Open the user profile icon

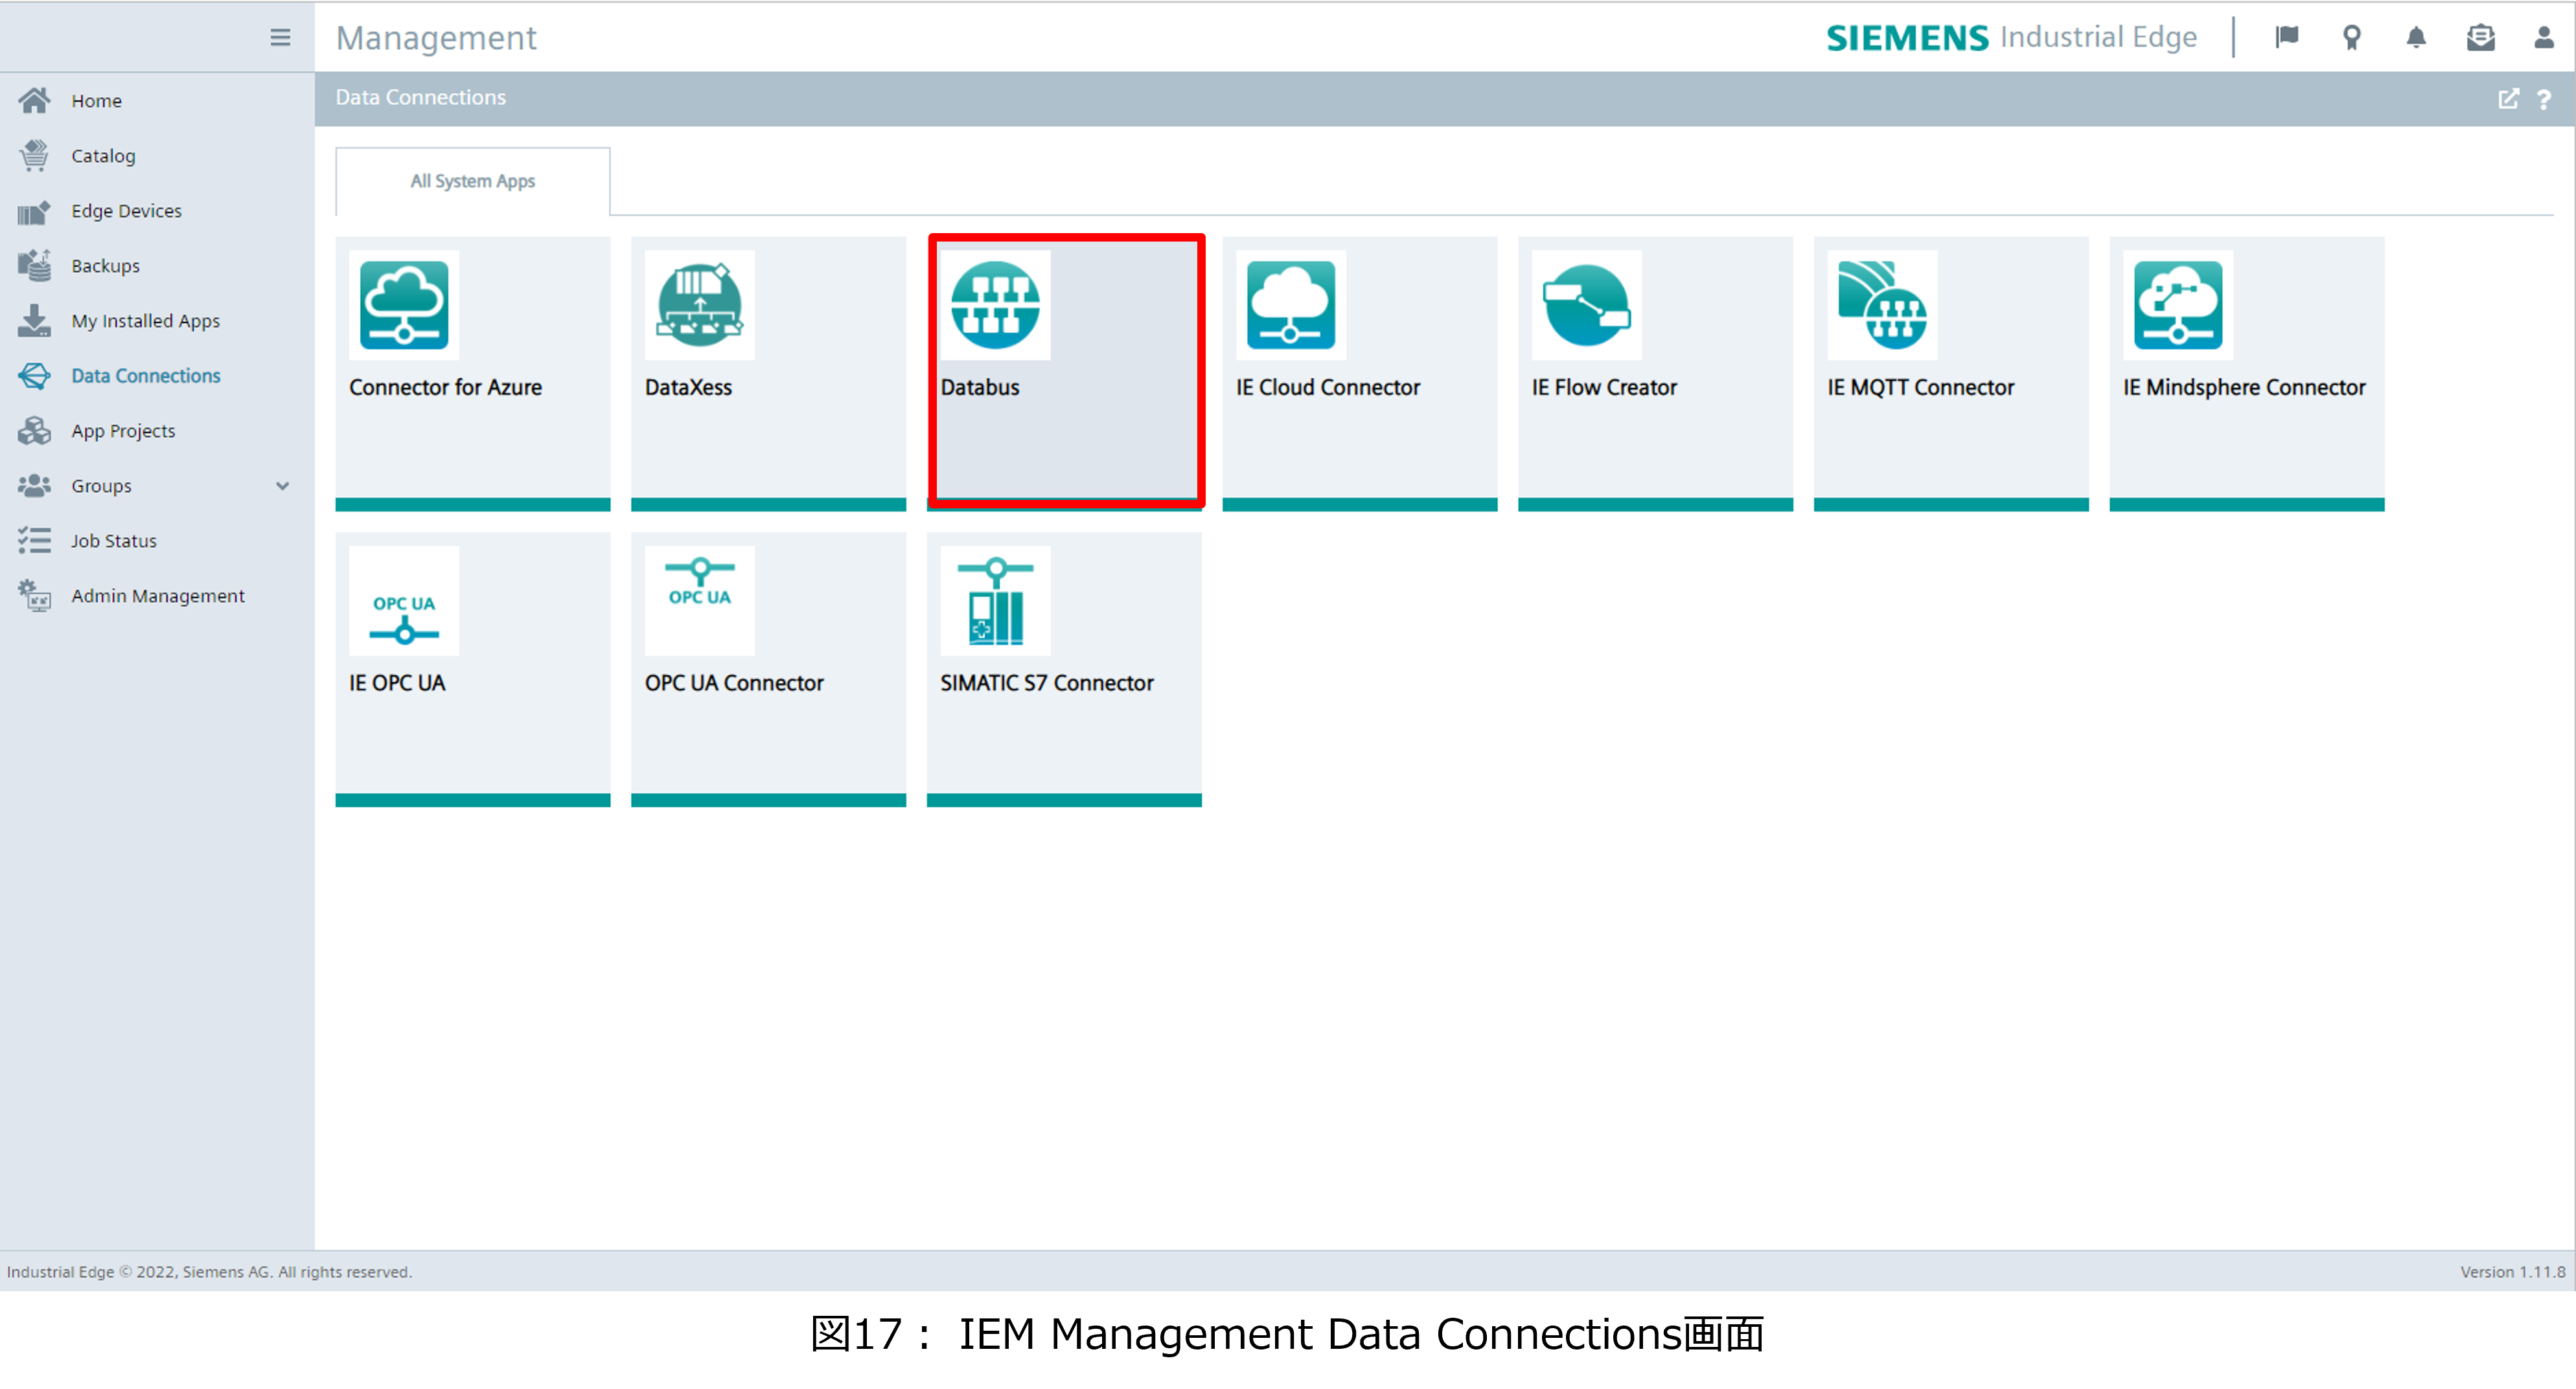click(x=2543, y=38)
